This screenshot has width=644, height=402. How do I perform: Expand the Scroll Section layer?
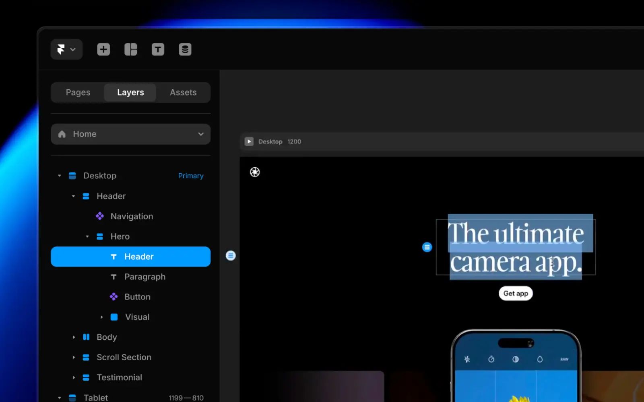[x=74, y=357]
